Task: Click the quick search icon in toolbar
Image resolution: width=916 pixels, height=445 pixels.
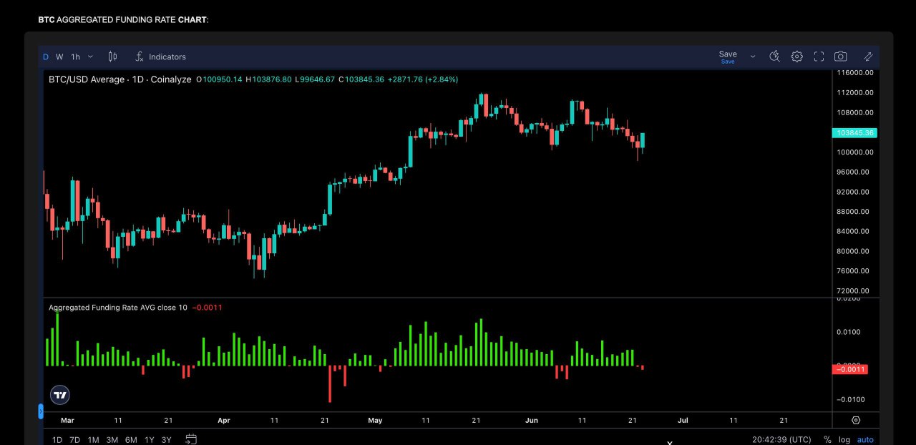Action: click(x=774, y=57)
